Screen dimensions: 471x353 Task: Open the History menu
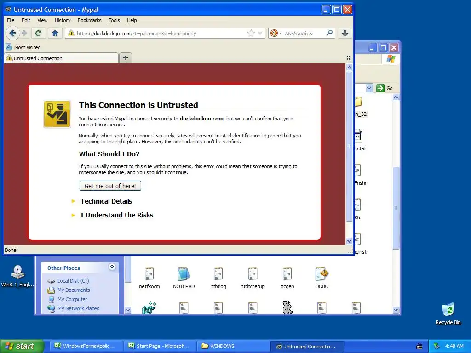[63, 20]
